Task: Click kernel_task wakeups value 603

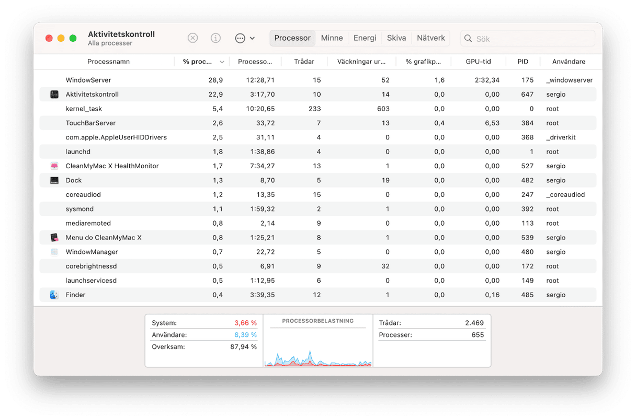Action: pyautogui.click(x=383, y=109)
